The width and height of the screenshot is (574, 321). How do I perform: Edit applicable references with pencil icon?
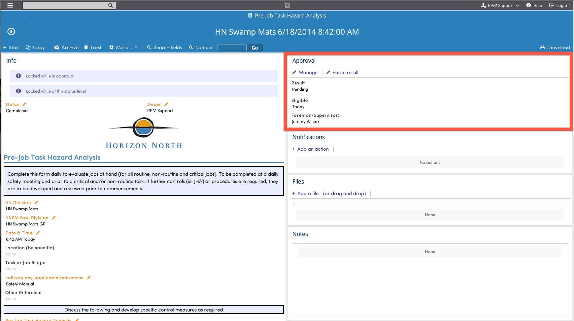point(88,277)
